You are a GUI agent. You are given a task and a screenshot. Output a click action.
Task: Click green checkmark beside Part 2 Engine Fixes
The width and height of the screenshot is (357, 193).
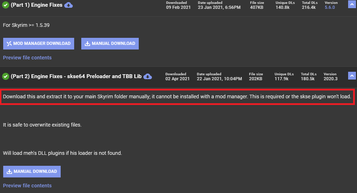6,76
